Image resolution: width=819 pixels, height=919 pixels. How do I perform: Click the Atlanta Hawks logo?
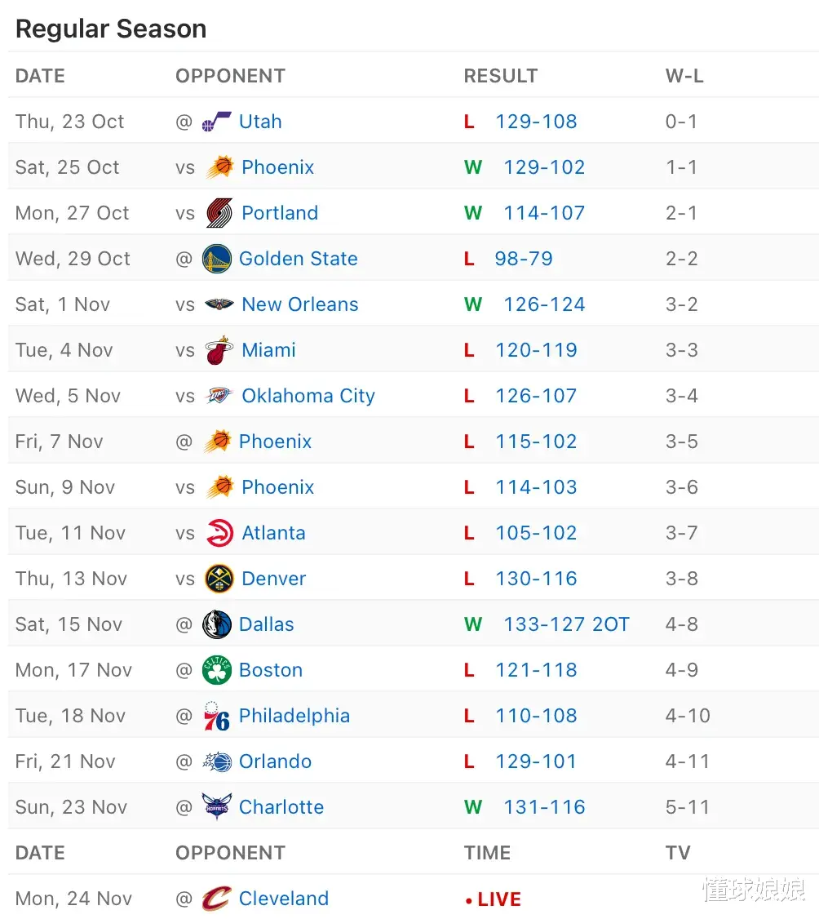coord(219,533)
